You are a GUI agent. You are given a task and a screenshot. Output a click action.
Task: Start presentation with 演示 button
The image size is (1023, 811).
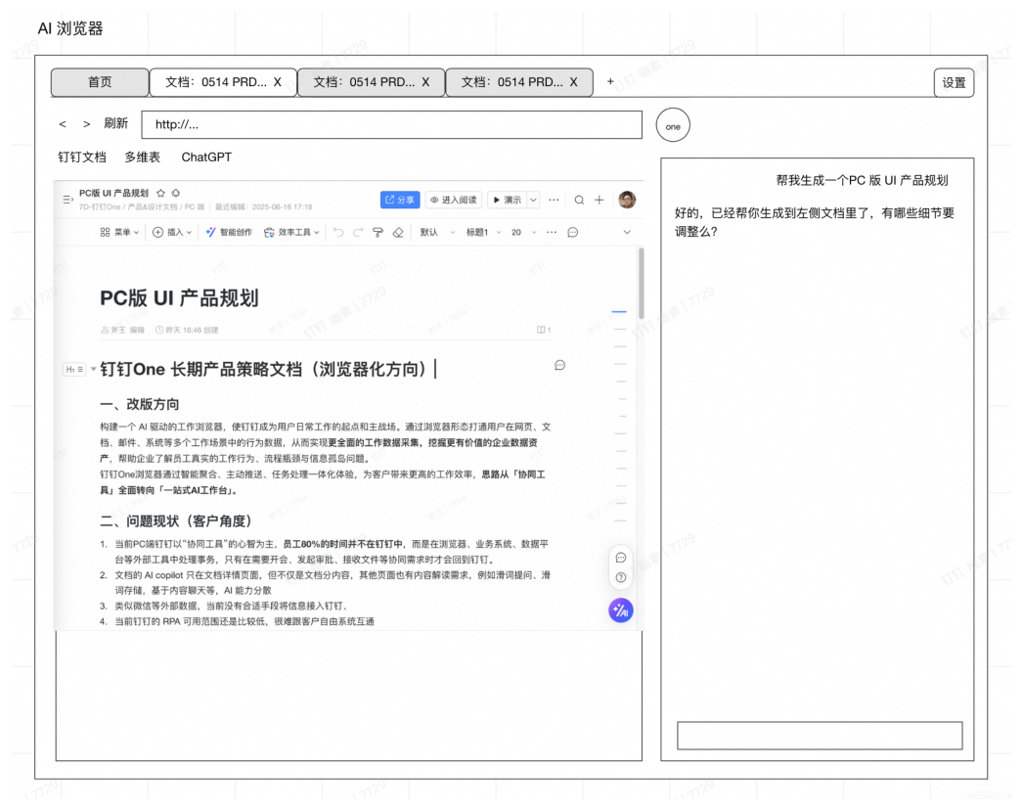pos(507,200)
